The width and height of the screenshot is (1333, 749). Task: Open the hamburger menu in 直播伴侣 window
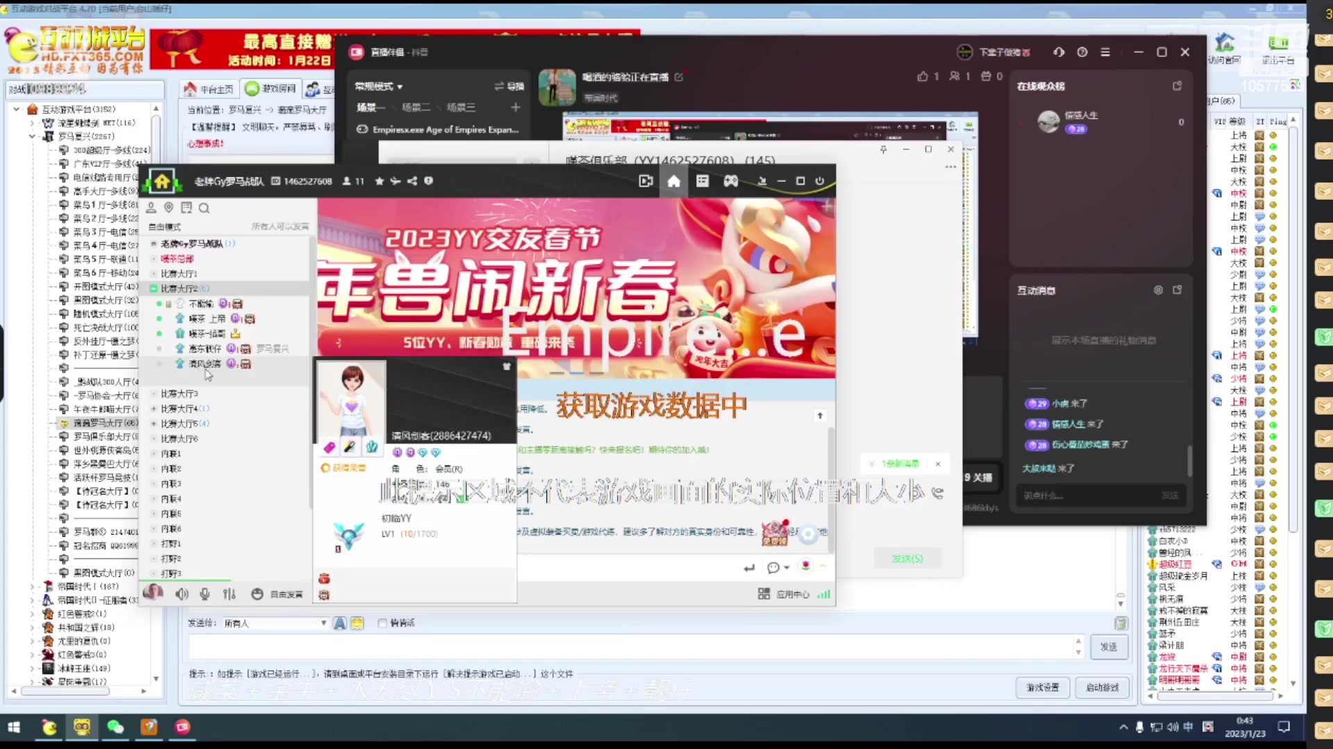pos(1105,52)
